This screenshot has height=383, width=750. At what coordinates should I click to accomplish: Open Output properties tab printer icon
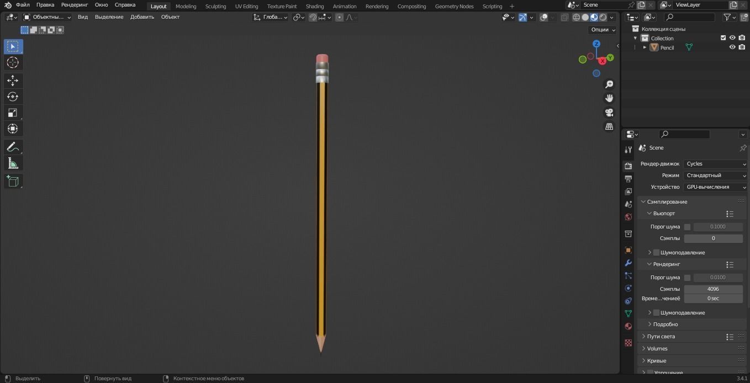pyautogui.click(x=628, y=179)
